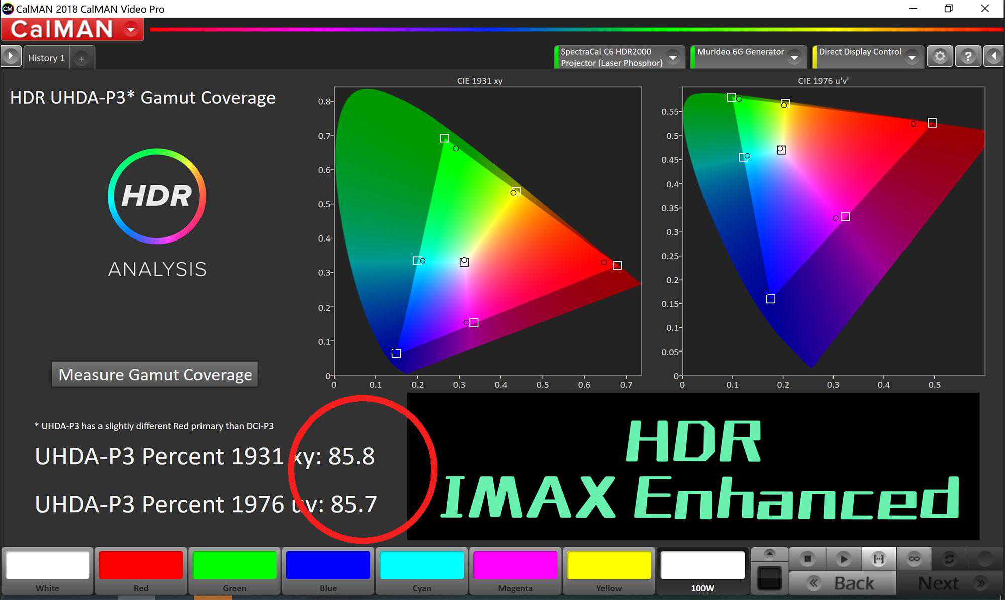
Task: Collapse the right side panel arrow
Action: click(x=994, y=56)
